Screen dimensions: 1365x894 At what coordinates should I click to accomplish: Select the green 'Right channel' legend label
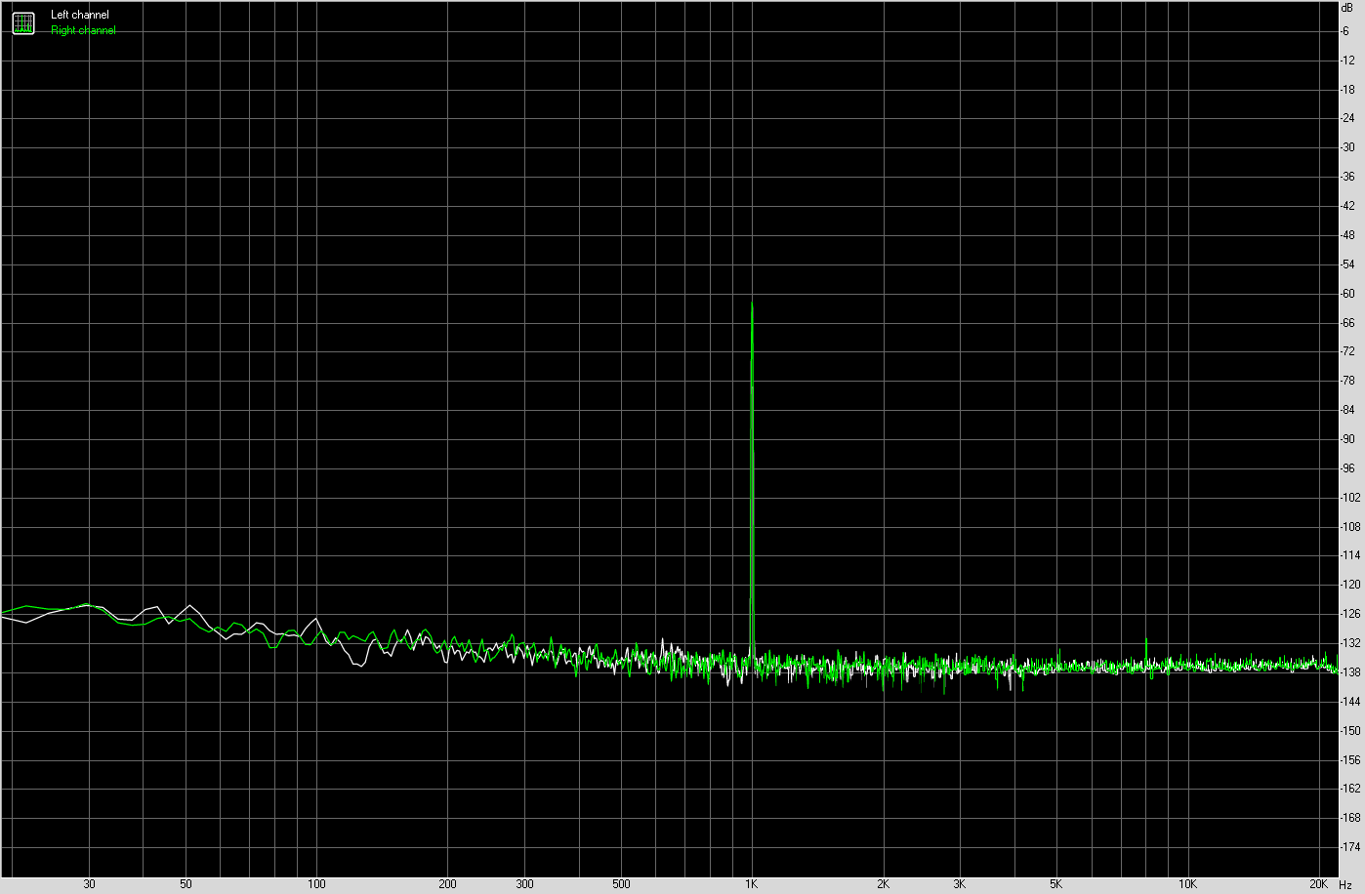[83, 30]
